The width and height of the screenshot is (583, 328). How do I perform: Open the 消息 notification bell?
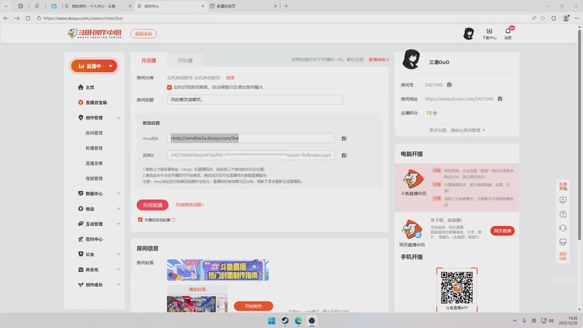[x=508, y=33]
